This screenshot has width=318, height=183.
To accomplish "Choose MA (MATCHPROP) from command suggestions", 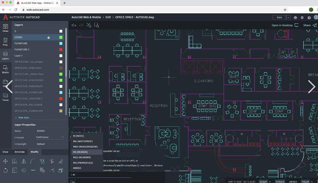I will tap(87, 141).
